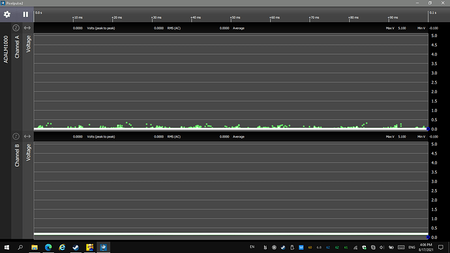Edit Channel B Min V value -0.100

click(x=433, y=136)
